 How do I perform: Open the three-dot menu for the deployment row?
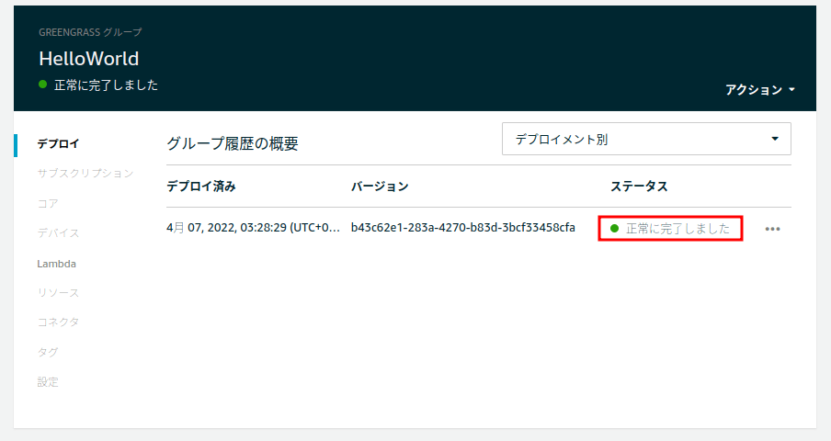pos(772,230)
